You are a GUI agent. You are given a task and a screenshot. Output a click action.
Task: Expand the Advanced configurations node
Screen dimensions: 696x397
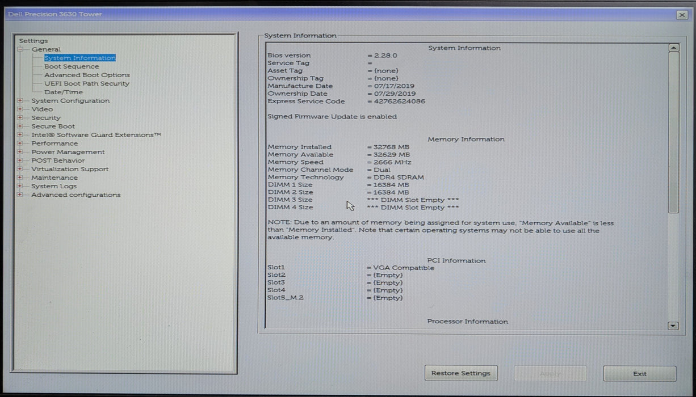point(20,195)
